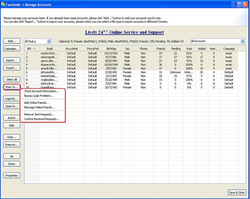Sort by the Rate column header

[x=189, y=49]
